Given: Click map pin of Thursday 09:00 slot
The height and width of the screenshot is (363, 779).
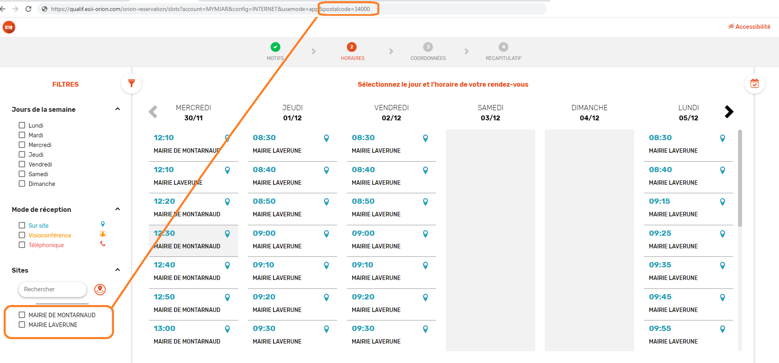Looking at the screenshot, I should pos(326,234).
